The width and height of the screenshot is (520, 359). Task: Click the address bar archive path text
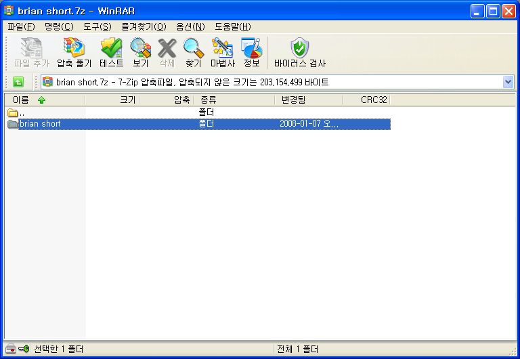pyautogui.click(x=192, y=82)
